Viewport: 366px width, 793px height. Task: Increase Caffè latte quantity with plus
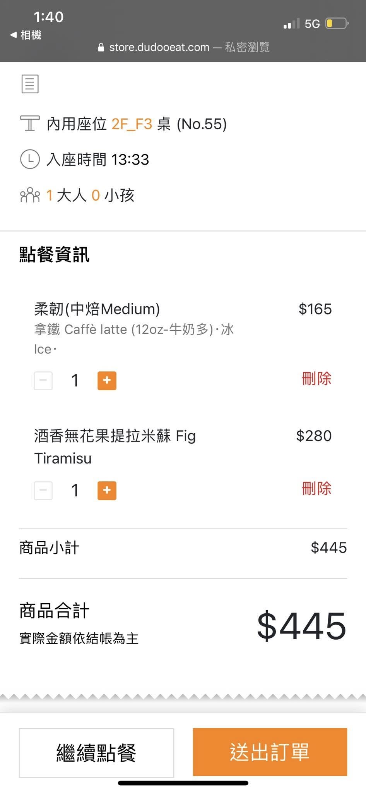107,380
